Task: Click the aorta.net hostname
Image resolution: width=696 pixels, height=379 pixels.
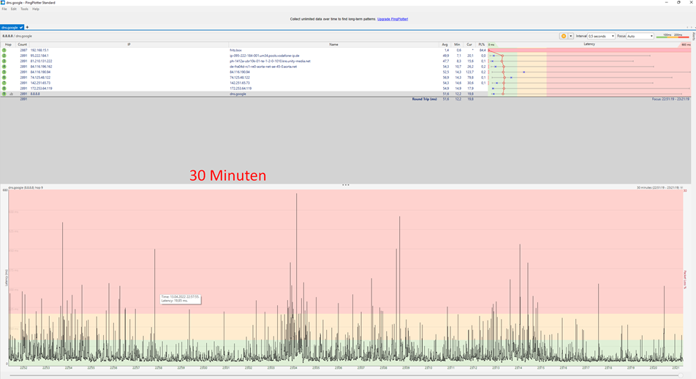Action: (263, 67)
